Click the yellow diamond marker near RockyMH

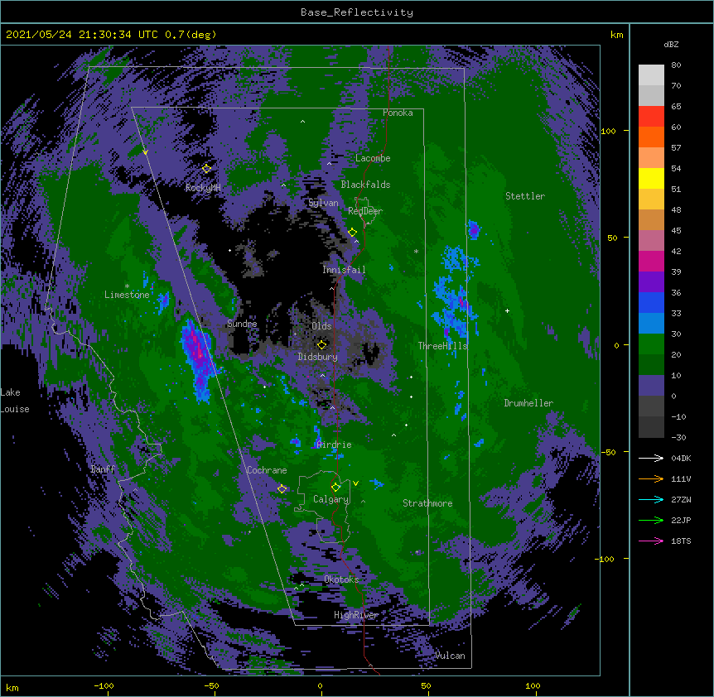(x=206, y=169)
